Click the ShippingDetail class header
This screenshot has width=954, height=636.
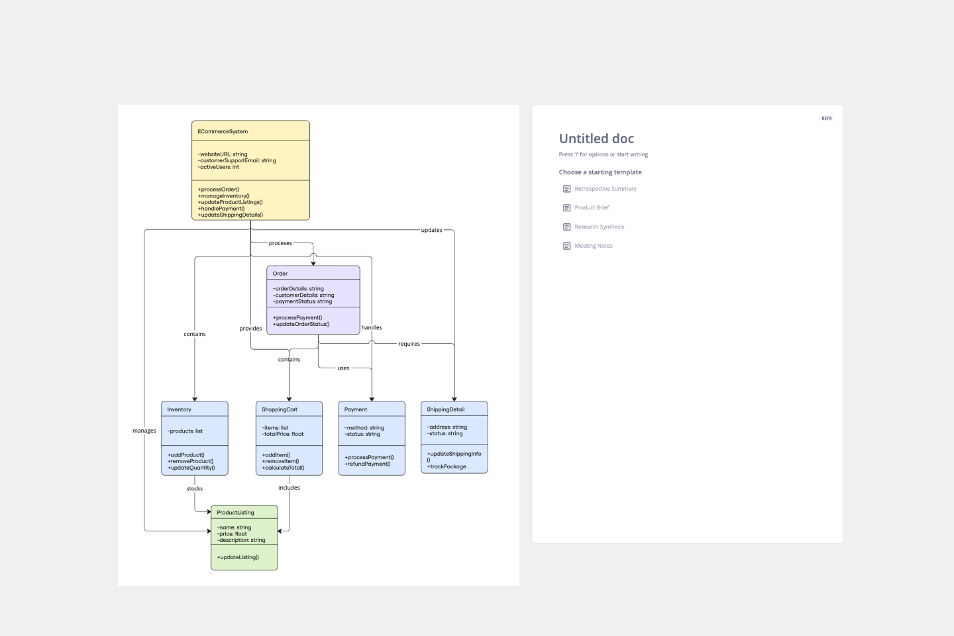454,409
